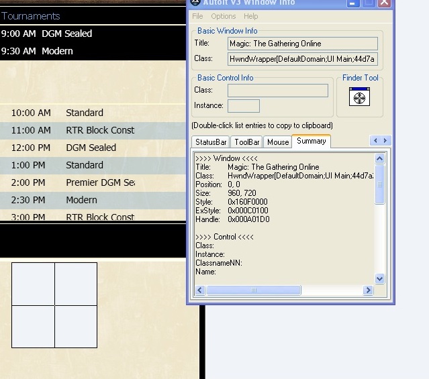Click the horizontal scroll left arrow

199,290
